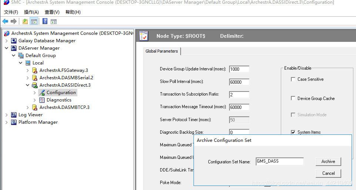Click the Platform Manager icon
The height and width of the screenshot is (190, 356).
coord(14,122)
